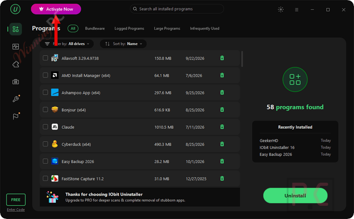Viewport: 354px width, 219px height.
Task: Click trash icon for AMD Install Manager
Action: click(x=222, y=75)
